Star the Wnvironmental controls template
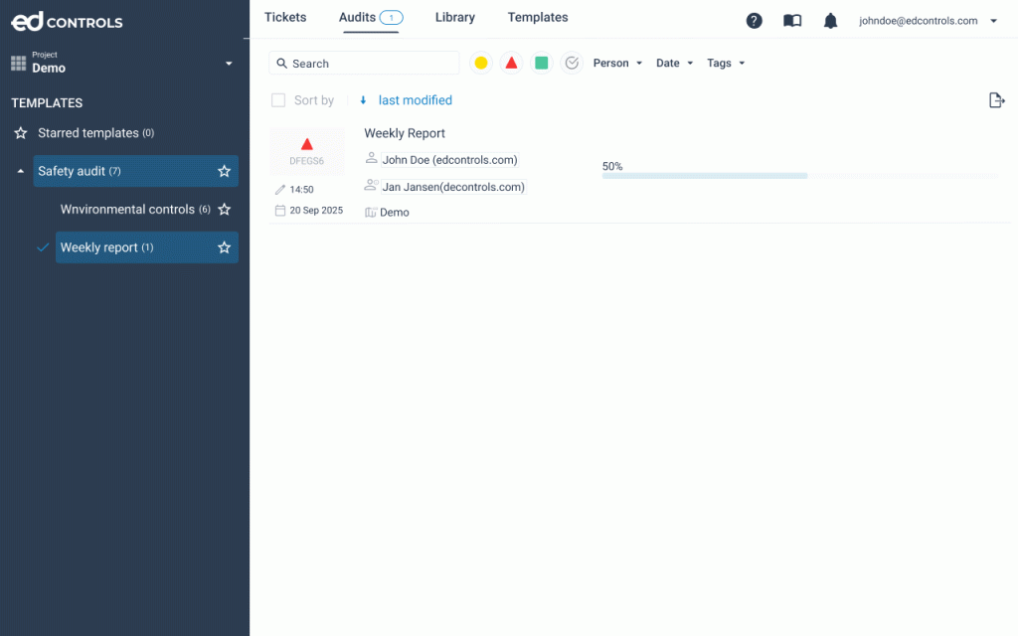Viewport: 1018px width, 636px height. 225,210
